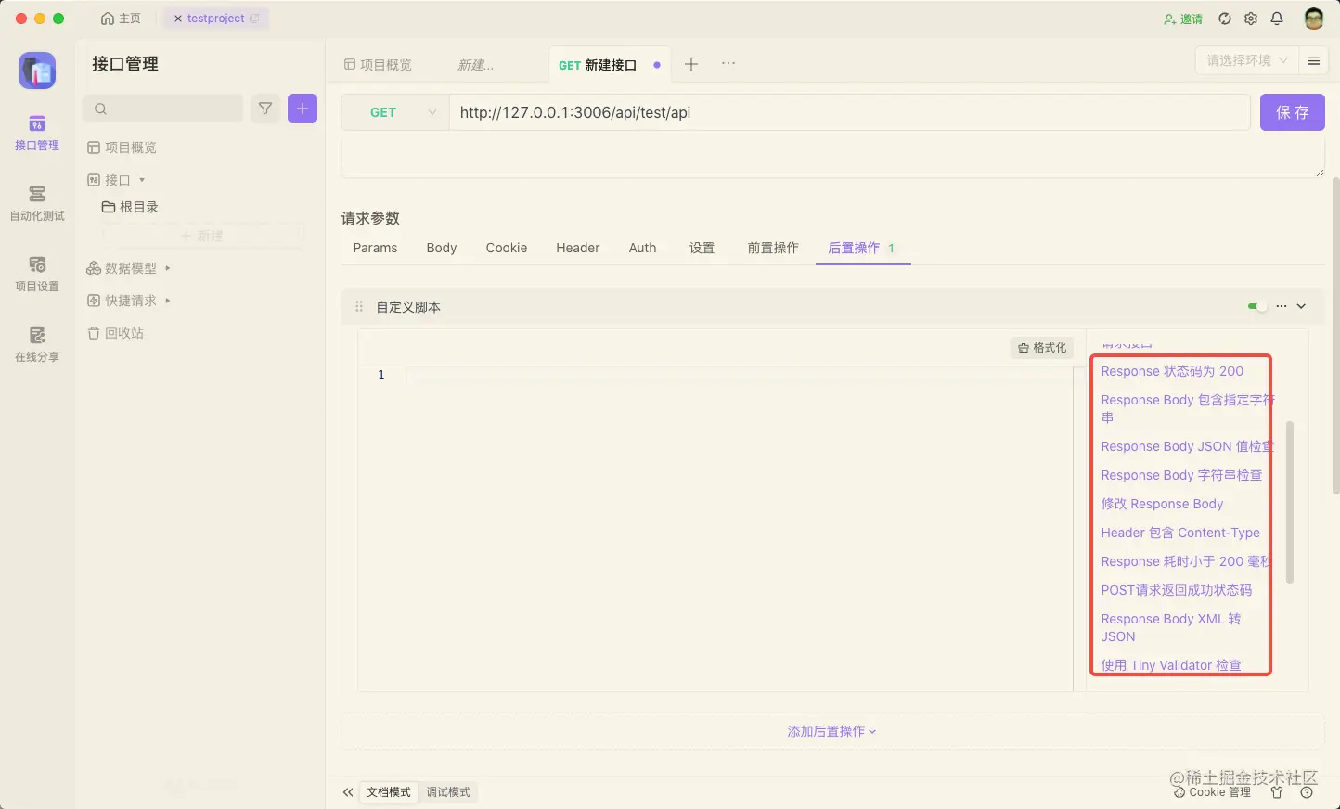Insert snippet POST请求返回成功状态码
Viewport: 1340px width, 809px height.
(1177, 590)
